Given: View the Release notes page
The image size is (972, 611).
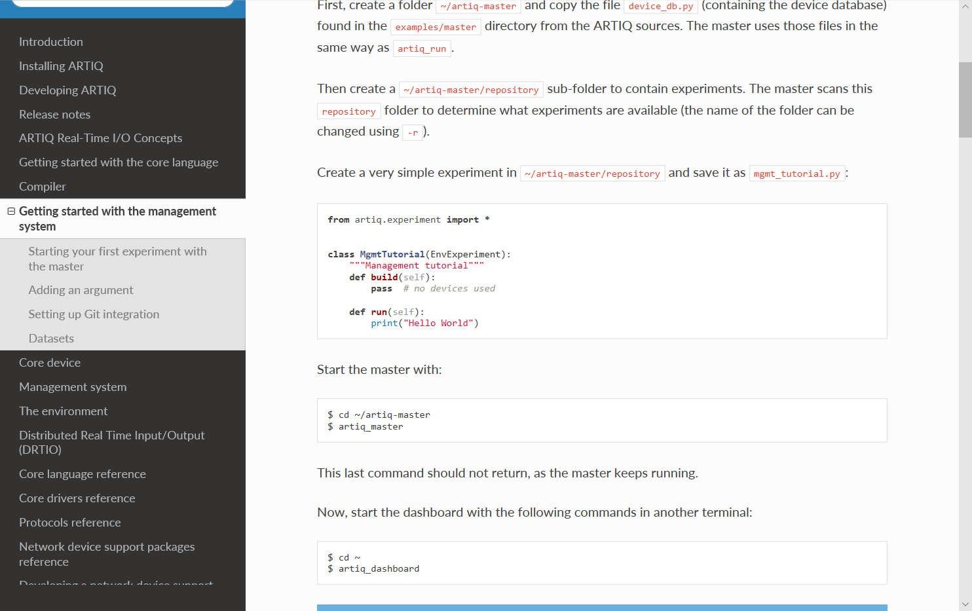Looking at the screenshot, I should pyautogui.click(x=54, y=114).
